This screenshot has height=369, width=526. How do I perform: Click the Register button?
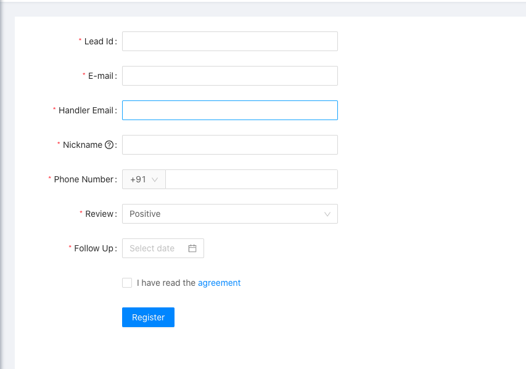(x=148, y=317)
